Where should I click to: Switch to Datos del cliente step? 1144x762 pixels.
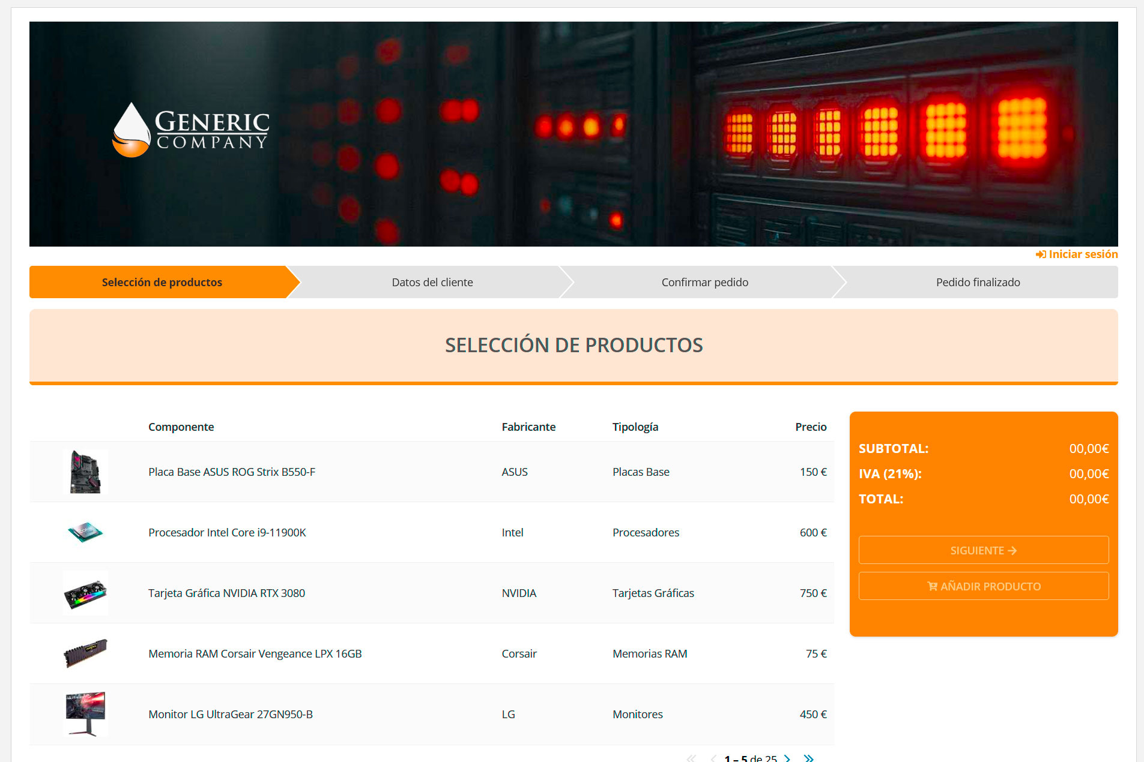click(x=432, y=282)
